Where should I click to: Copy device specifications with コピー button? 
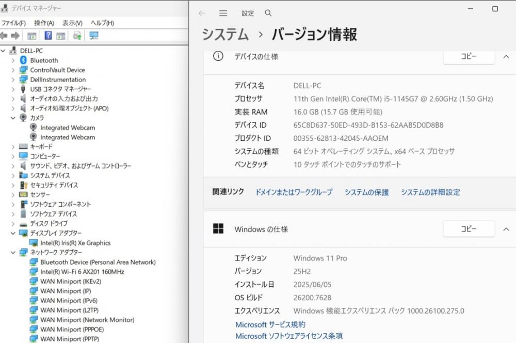tap(469, 56)
